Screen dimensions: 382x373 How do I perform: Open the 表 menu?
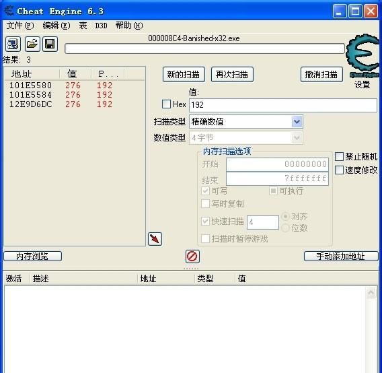click(83, 26)
